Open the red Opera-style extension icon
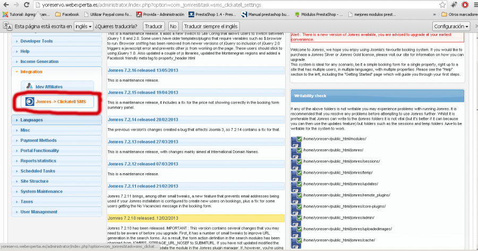Image resolution: width=478 pixels, height=251 pixels. pyautogui.click(x=465, y=5)
